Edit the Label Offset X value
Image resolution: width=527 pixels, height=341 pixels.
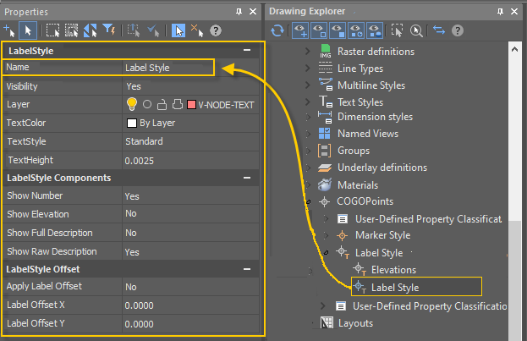190,305
